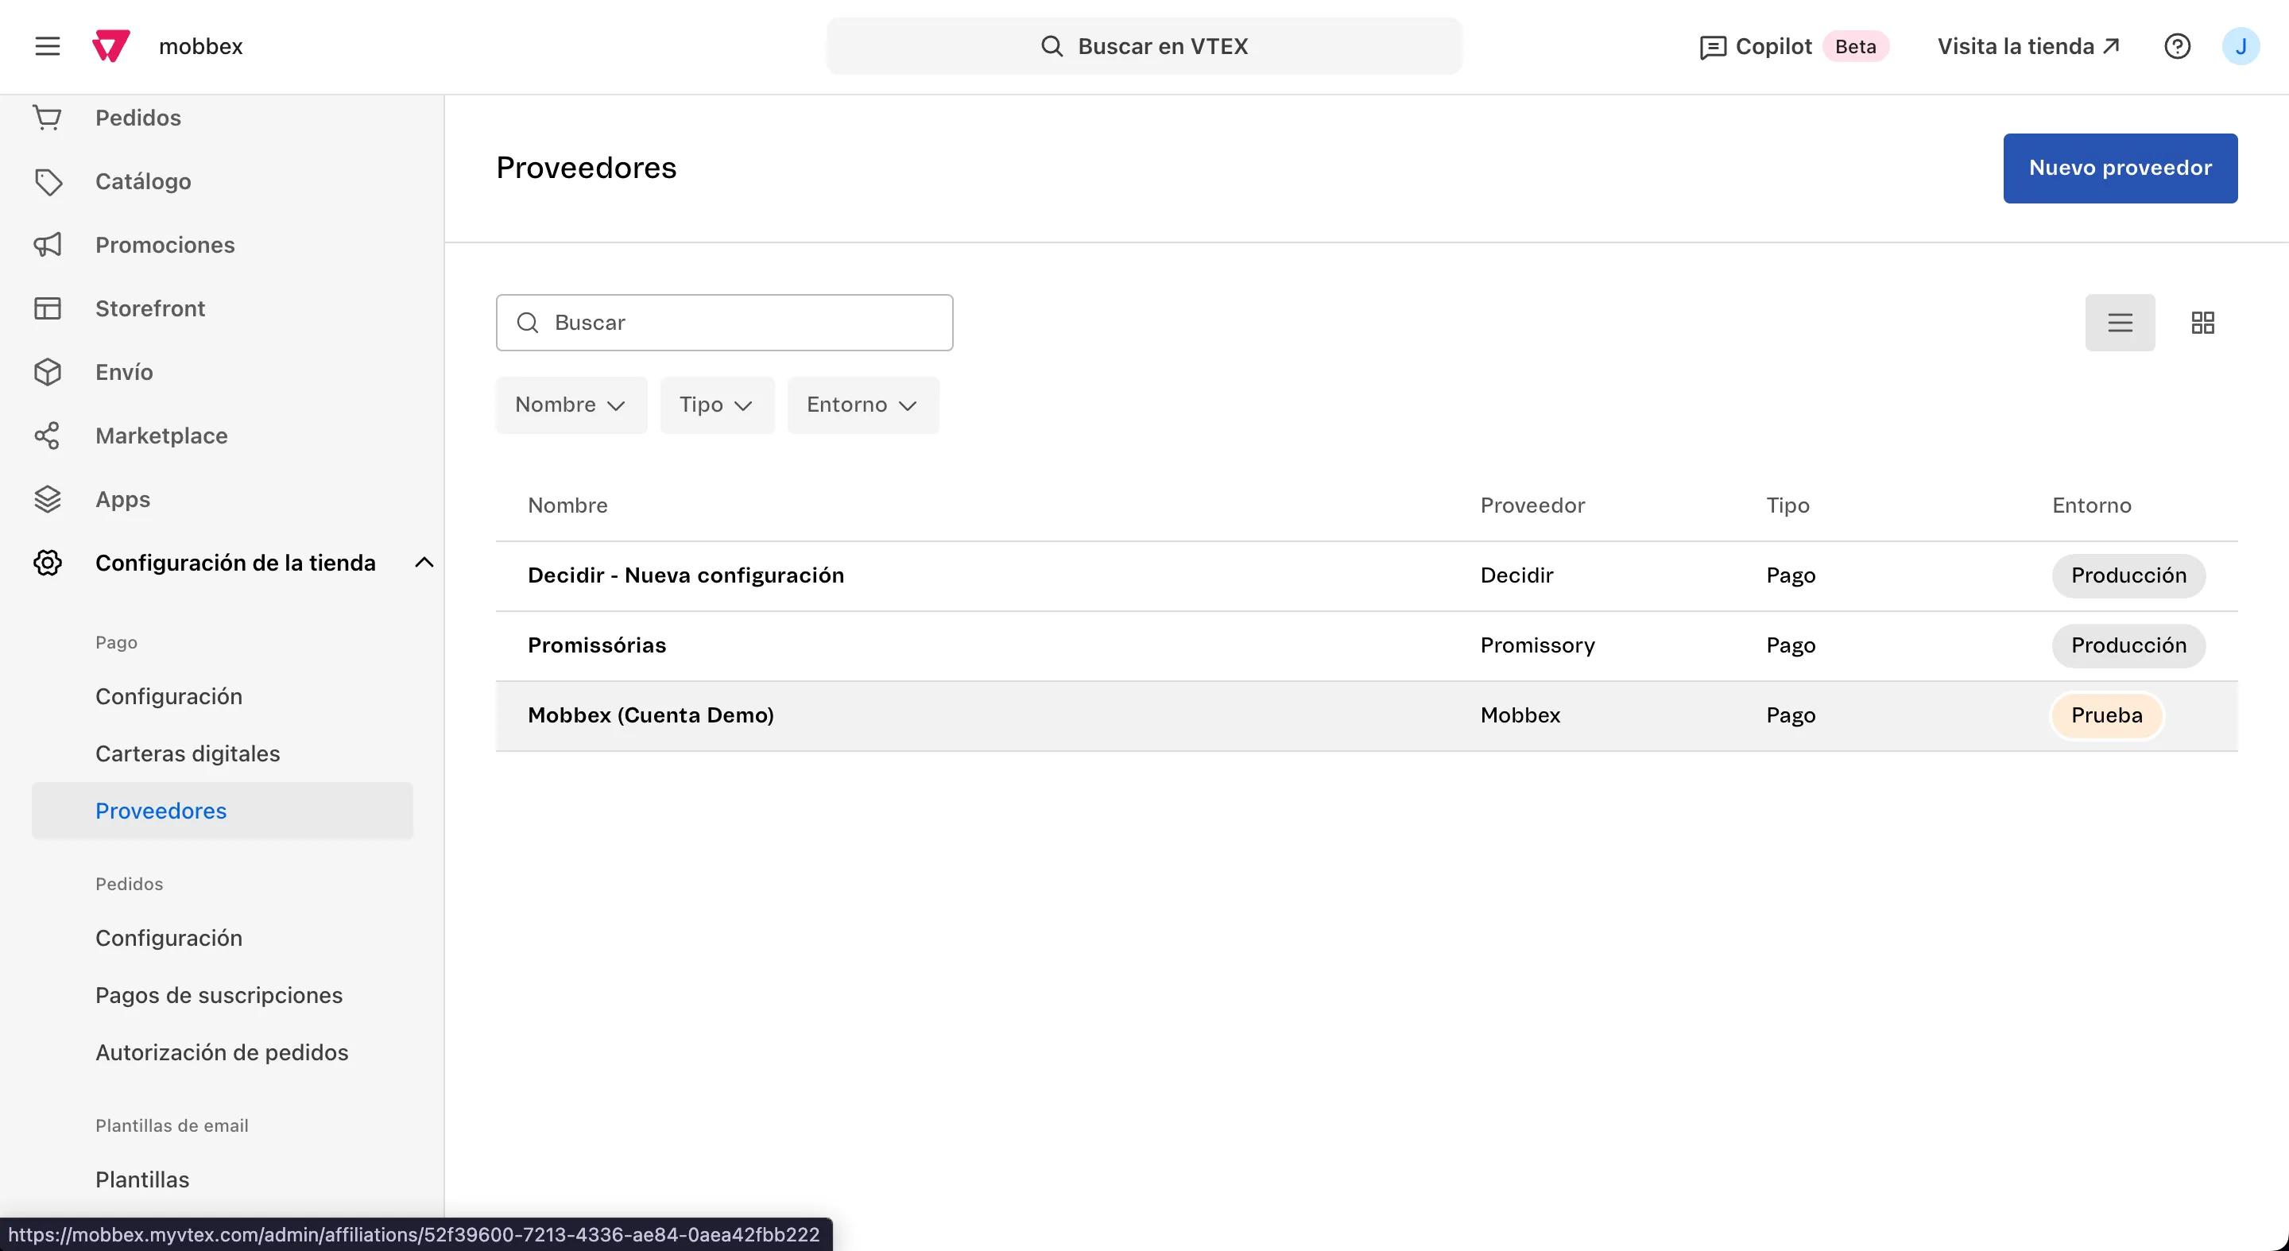Open Pedidos in the sidebar
This screenshot has width=2289, height=1251.
137,118
